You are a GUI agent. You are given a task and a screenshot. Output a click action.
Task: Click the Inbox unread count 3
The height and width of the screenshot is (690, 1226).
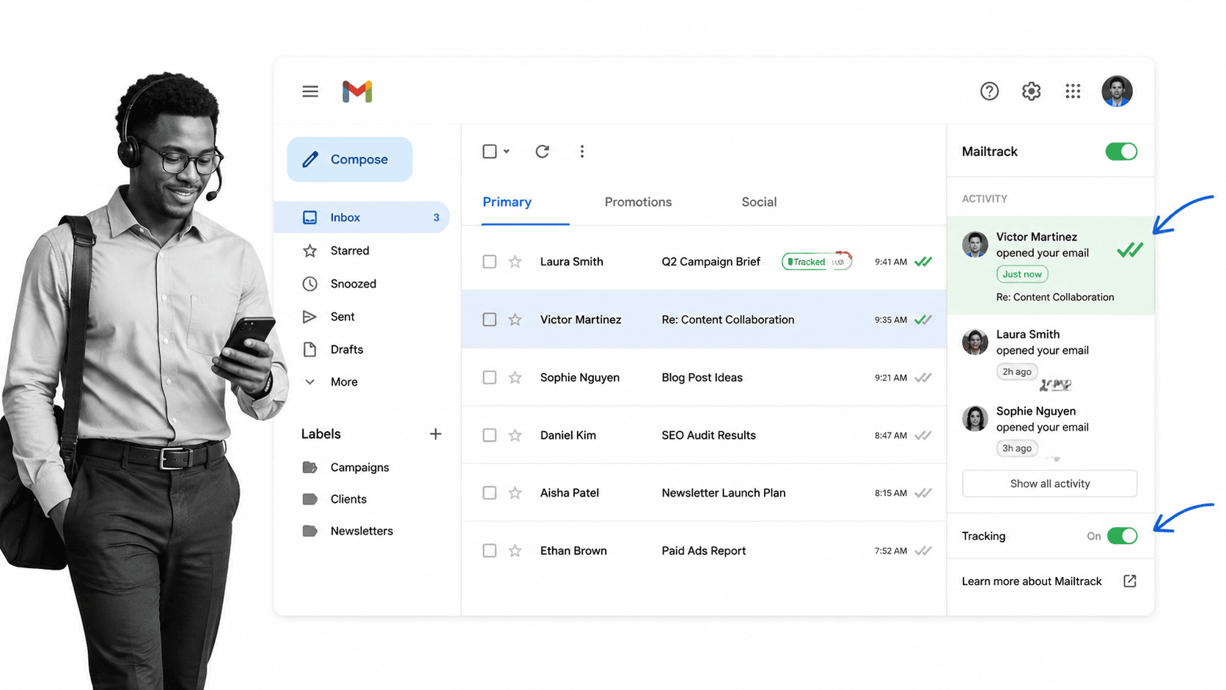(436, 218)
